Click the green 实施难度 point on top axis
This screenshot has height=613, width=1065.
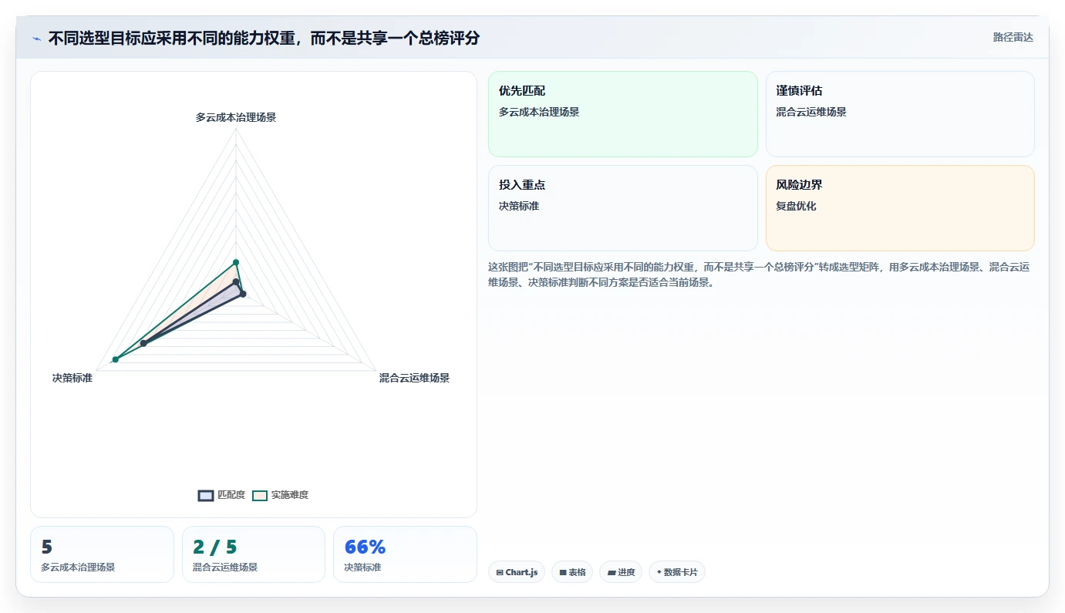point(236,262)
